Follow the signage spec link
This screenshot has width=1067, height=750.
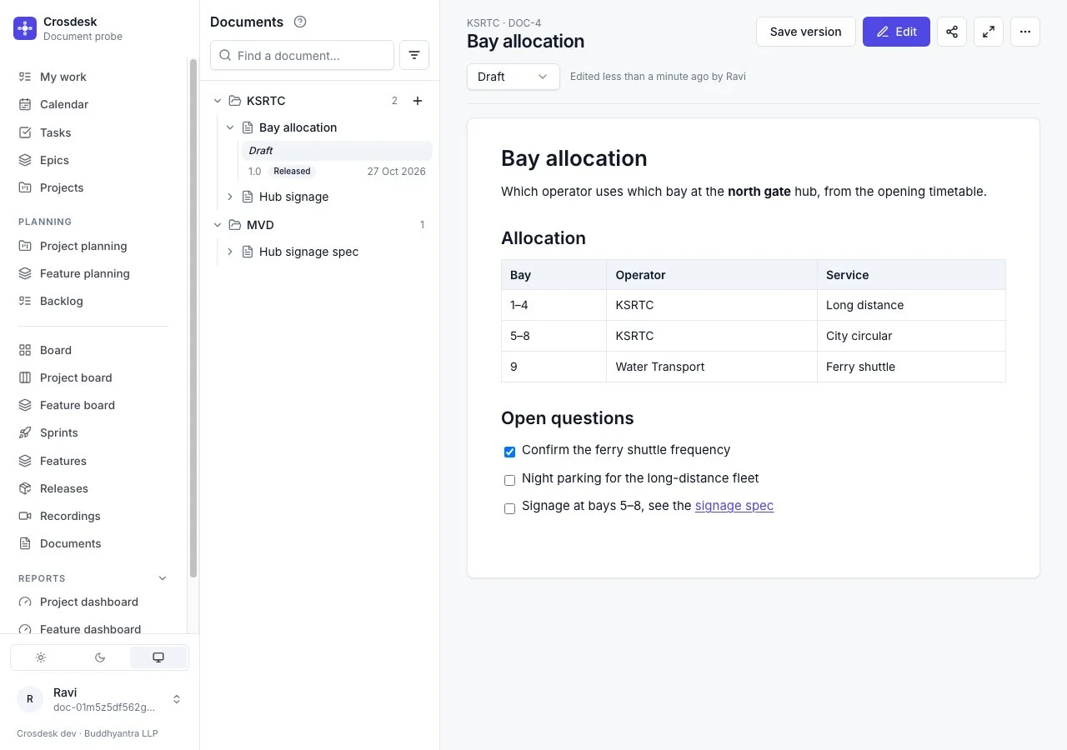coord(734,506)
